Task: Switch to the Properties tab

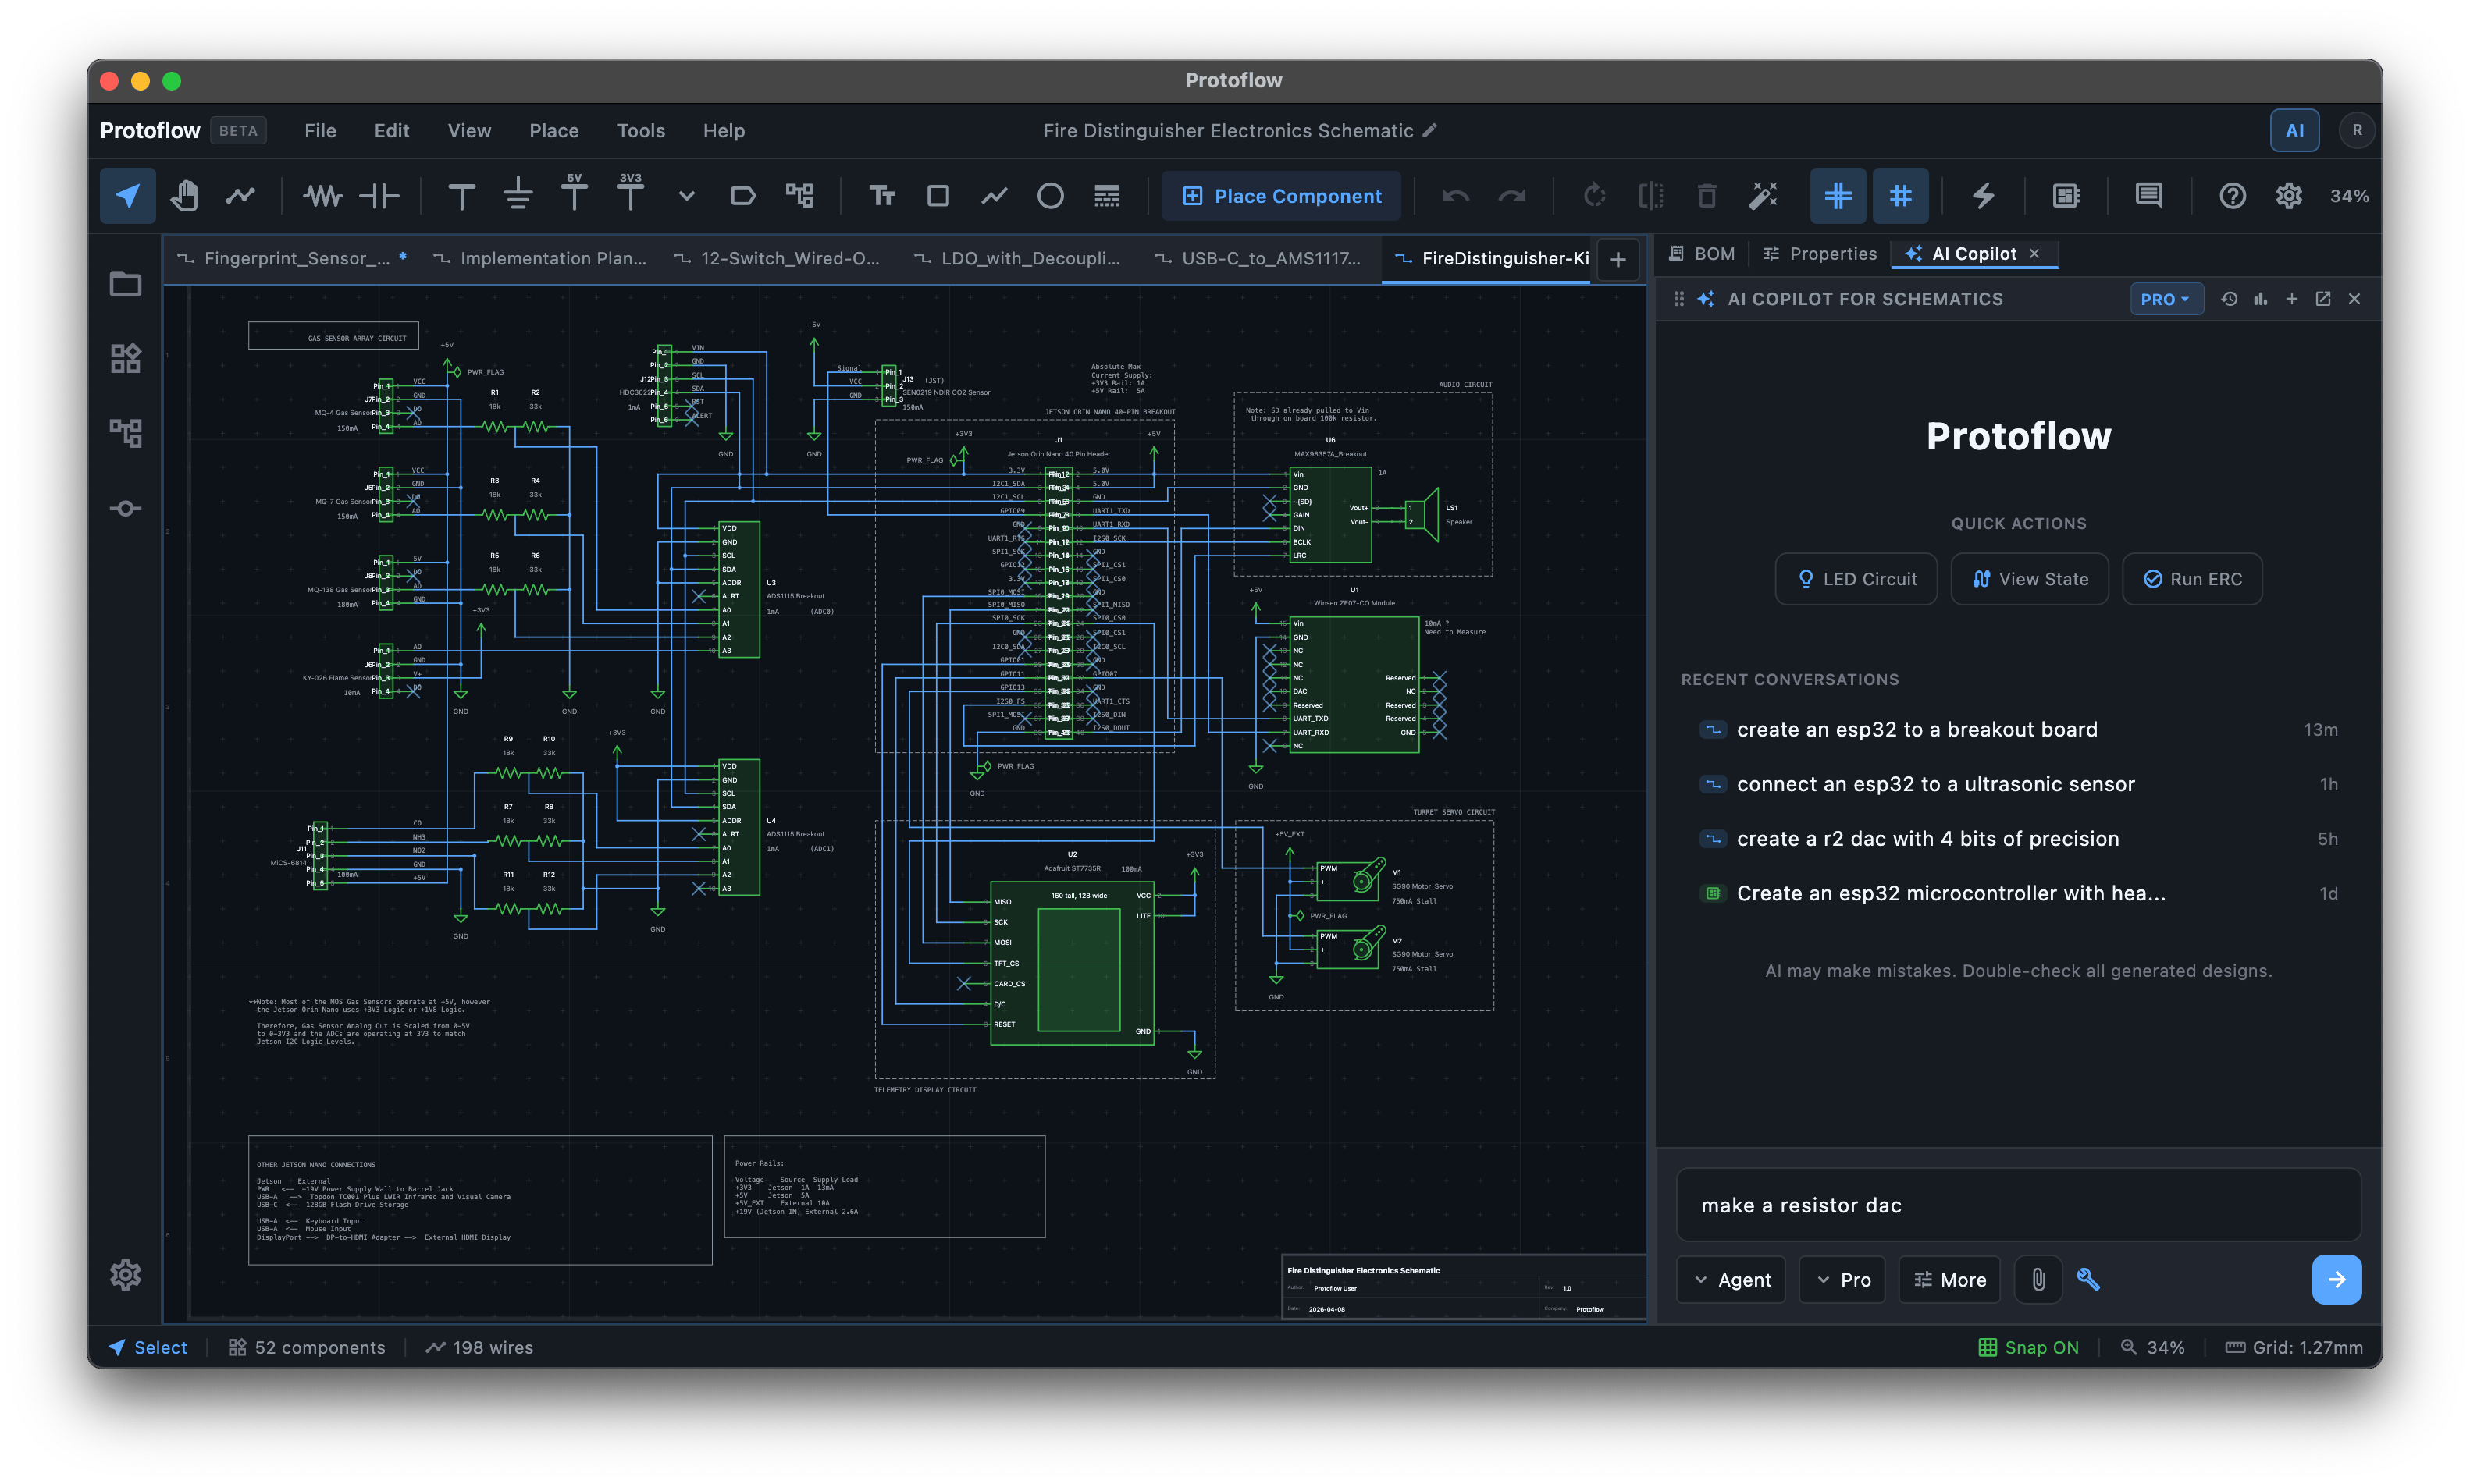Action: coord(1820,254)
